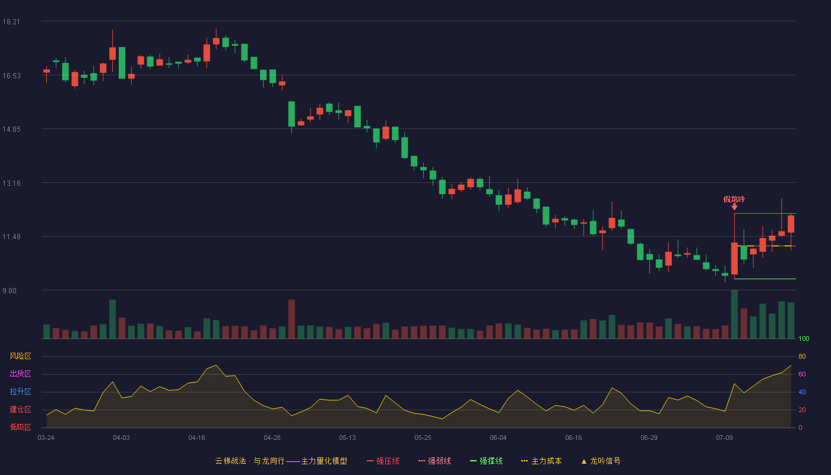Viewport: 831px width, 475px height.
Task: Click the pink dashed 强弱线 legend icon
Action: 421,461
